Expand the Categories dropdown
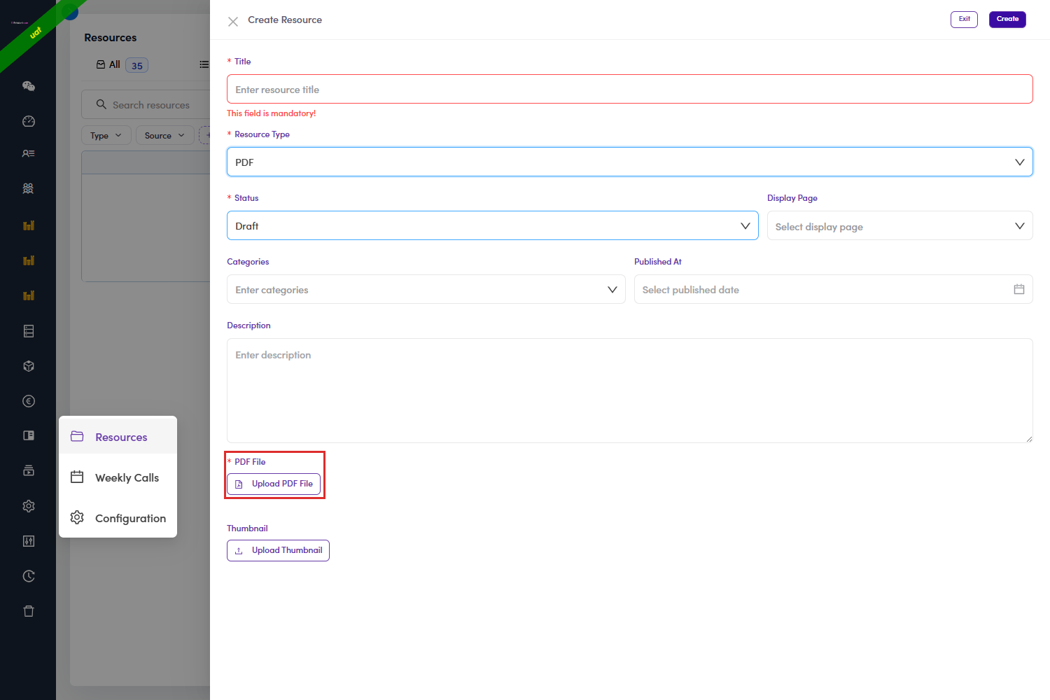Image resolution: width=1050 pixels, height=700 pixels. pos(426,289)
